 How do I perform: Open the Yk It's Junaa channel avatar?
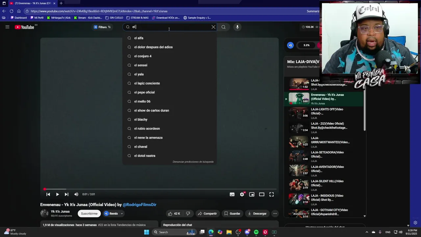44,213
